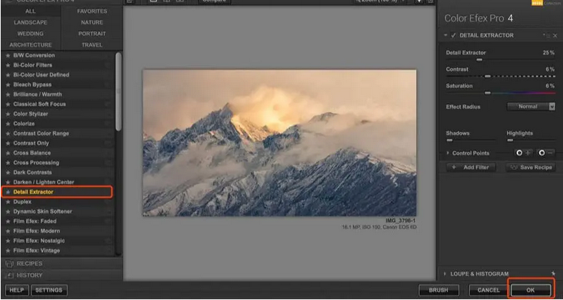The width and height of the screenshot is (563, 300).
Task: Click the Save Recipe button
Action: pos(531,168)
